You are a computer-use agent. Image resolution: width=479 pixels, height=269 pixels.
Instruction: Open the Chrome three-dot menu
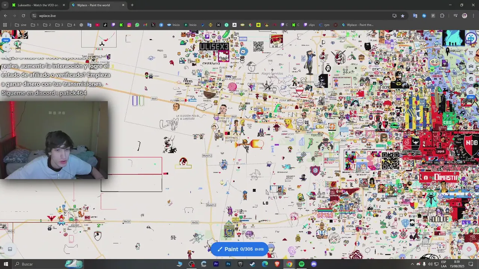(x=473, y=16)
